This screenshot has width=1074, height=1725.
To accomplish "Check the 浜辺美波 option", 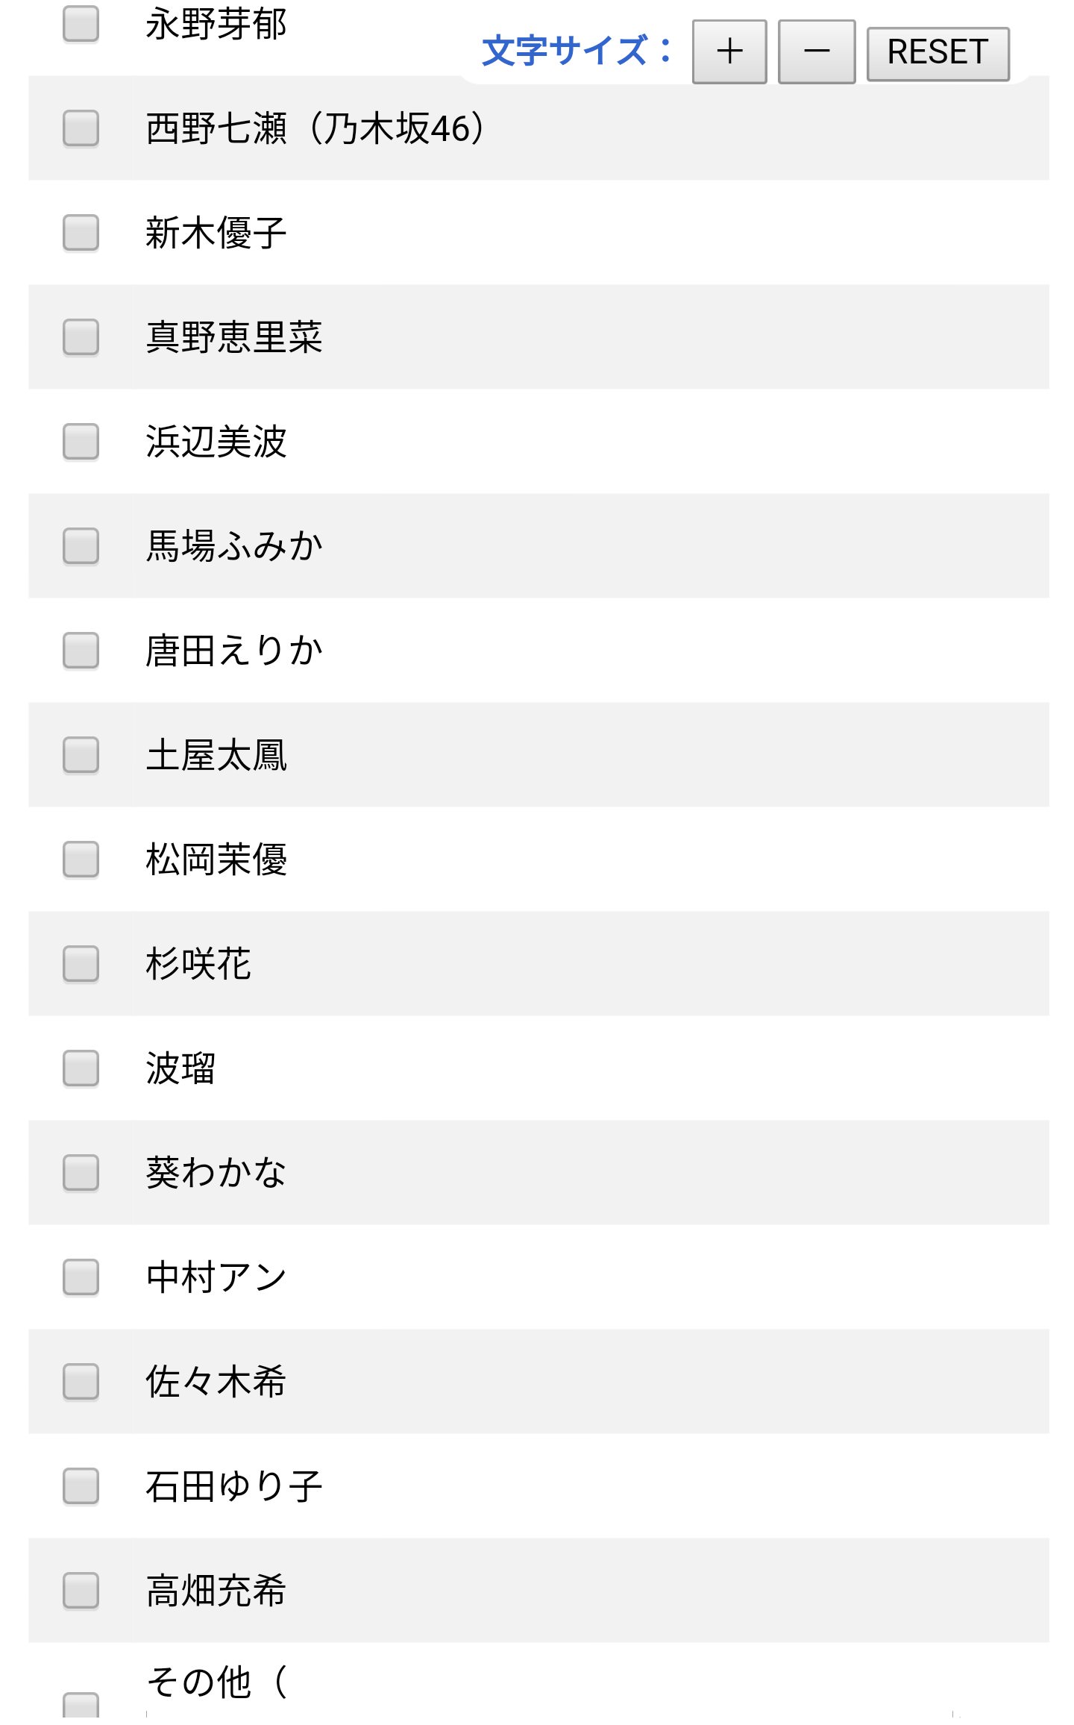I will pos(81,442).
